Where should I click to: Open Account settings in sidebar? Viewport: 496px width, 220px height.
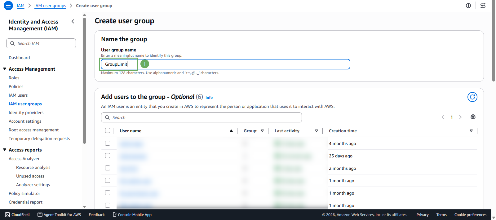tap(25, 121)
